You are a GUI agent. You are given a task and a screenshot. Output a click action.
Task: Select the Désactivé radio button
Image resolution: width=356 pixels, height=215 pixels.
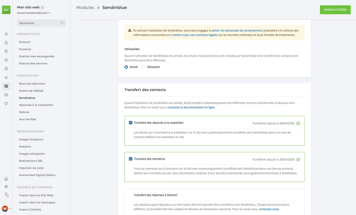144,67
